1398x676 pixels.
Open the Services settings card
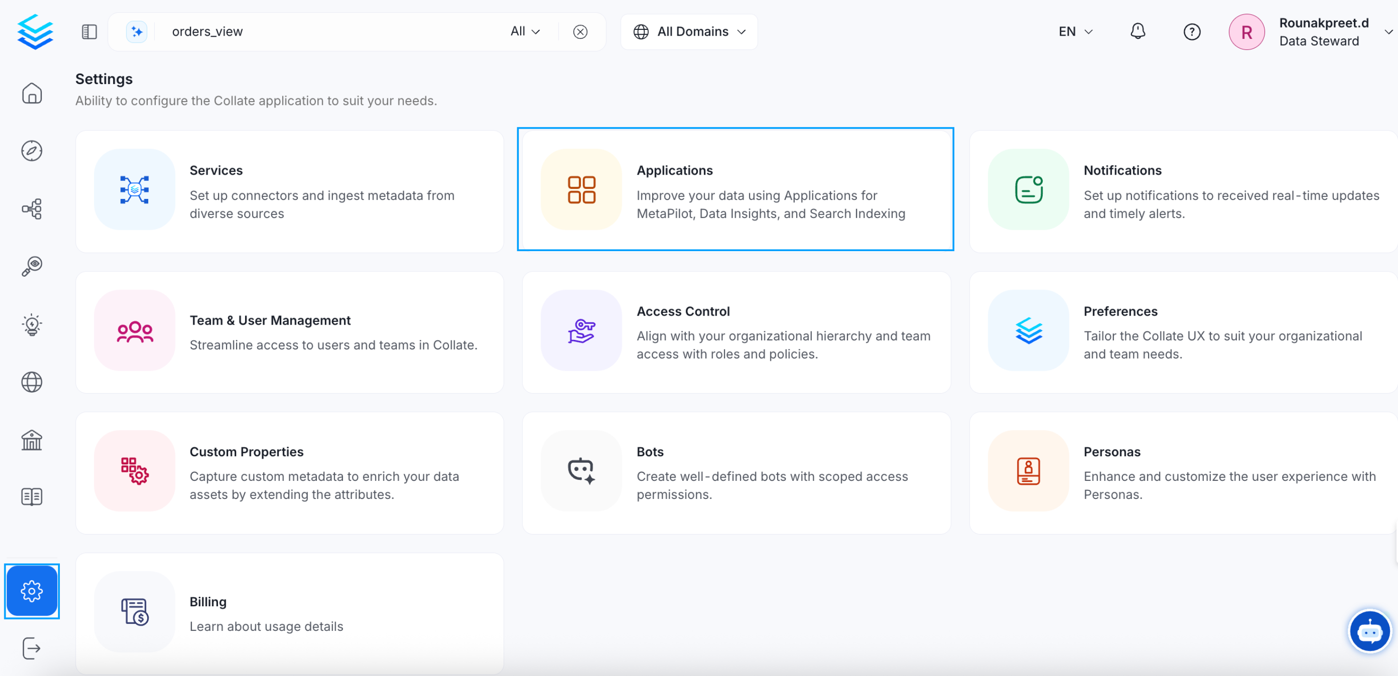pos(289,191)
